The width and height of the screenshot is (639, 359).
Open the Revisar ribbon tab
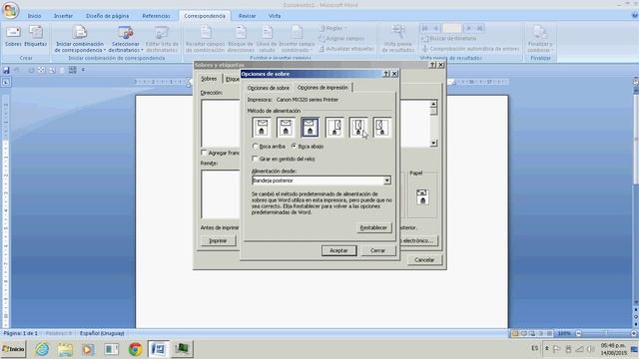click(247, 16)
